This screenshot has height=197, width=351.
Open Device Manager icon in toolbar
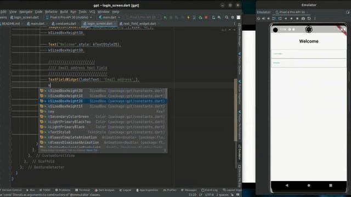click(213, 18)
